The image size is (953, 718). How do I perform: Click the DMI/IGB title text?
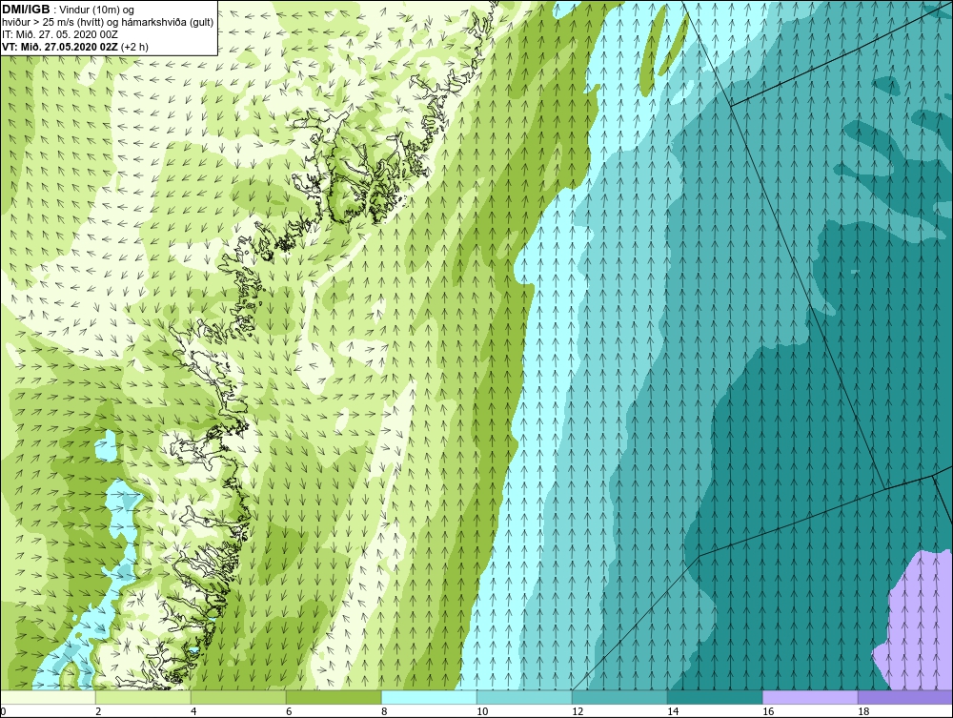point(26,10)
